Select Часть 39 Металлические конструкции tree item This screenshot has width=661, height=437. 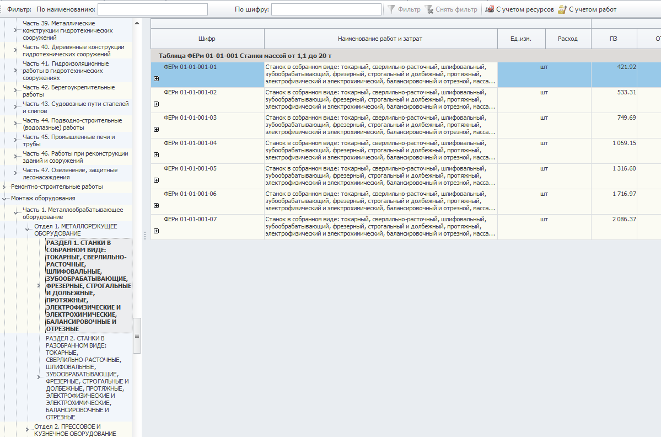point(68,30)
